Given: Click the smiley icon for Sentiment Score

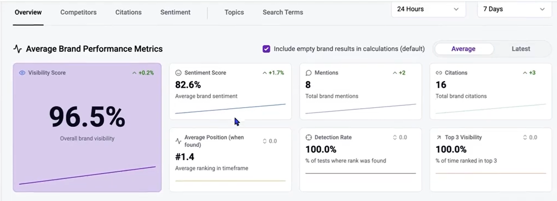Looking at the screenshot, I should tap(178, 73).
